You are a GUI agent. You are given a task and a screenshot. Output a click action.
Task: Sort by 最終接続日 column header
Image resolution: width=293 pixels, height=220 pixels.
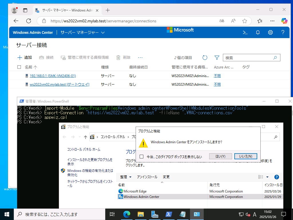pos(138,67)
